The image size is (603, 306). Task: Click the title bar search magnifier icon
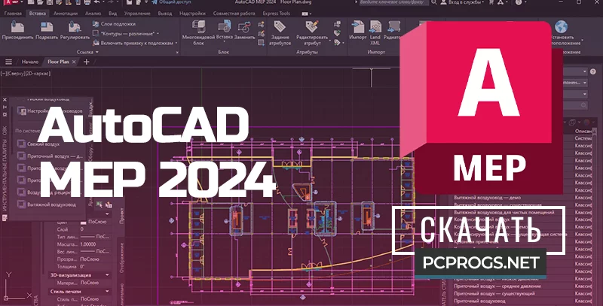(x=434, y=2)
